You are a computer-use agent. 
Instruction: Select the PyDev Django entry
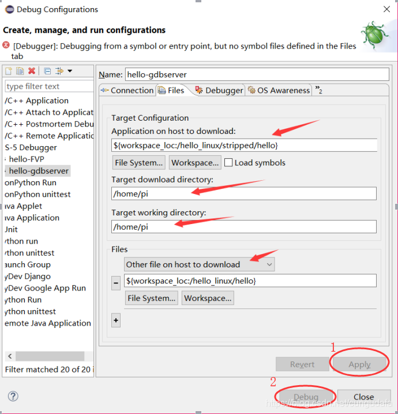[x=28, y=276]
